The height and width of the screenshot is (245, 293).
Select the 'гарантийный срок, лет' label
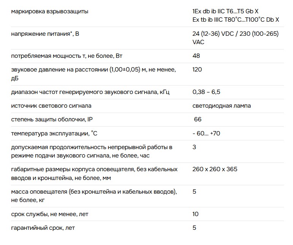click(x=43, y=228)
